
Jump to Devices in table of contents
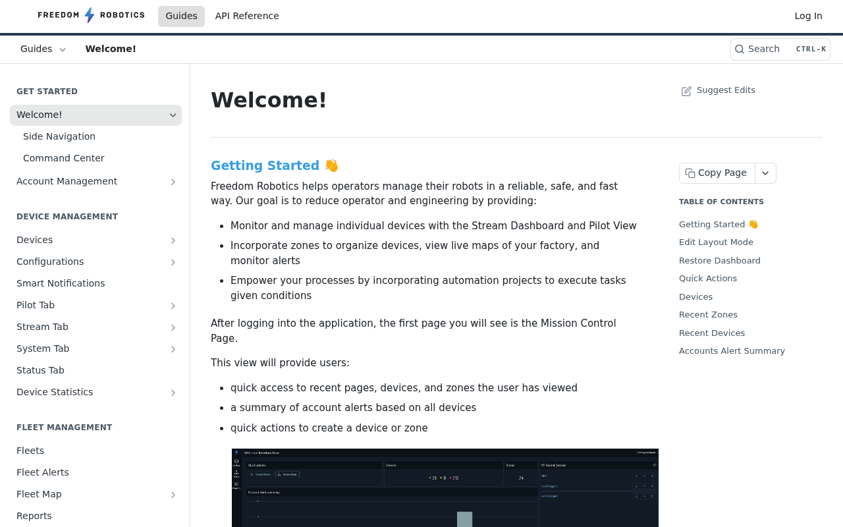[695, 297]
